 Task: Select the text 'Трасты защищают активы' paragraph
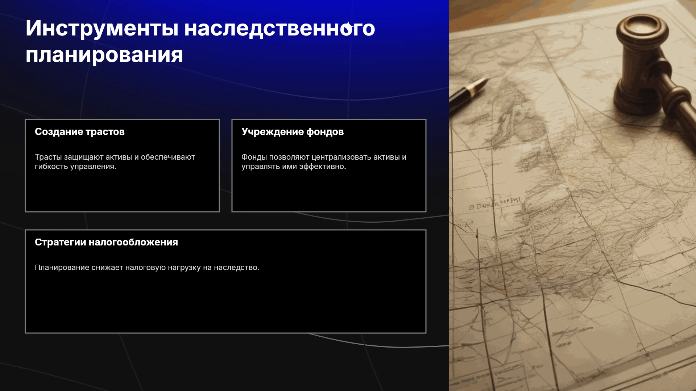tap(115, 162)
